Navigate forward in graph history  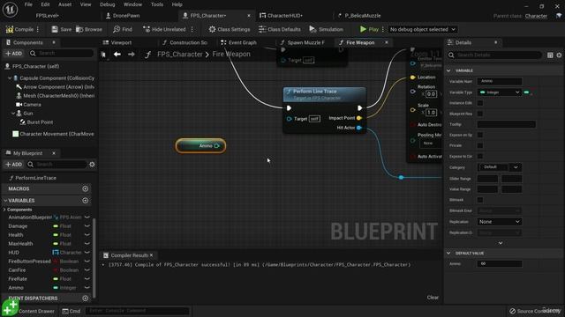pyautogui.click(x=132, y=55)
